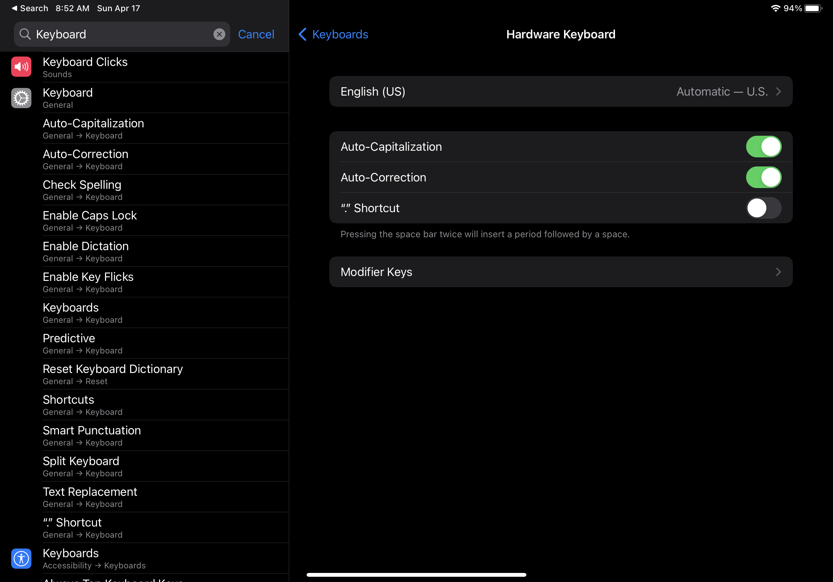Clear the search field with the X icon
The height and width of the screenshot is (582, 833).
(219, 34)
